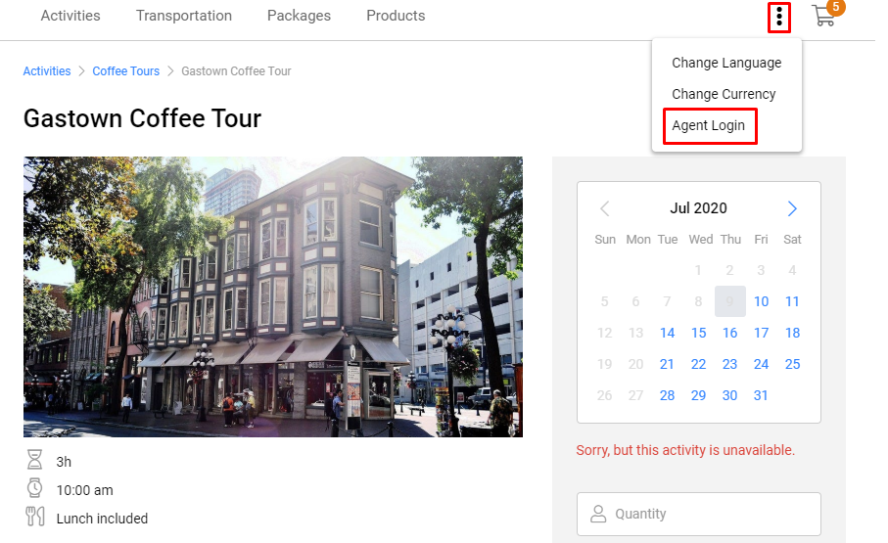888x543 pixels.
Task: Click the cart item count badge
Action: [836, 8]
